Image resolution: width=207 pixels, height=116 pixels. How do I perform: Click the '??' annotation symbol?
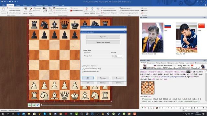click(x=174, y=108)
